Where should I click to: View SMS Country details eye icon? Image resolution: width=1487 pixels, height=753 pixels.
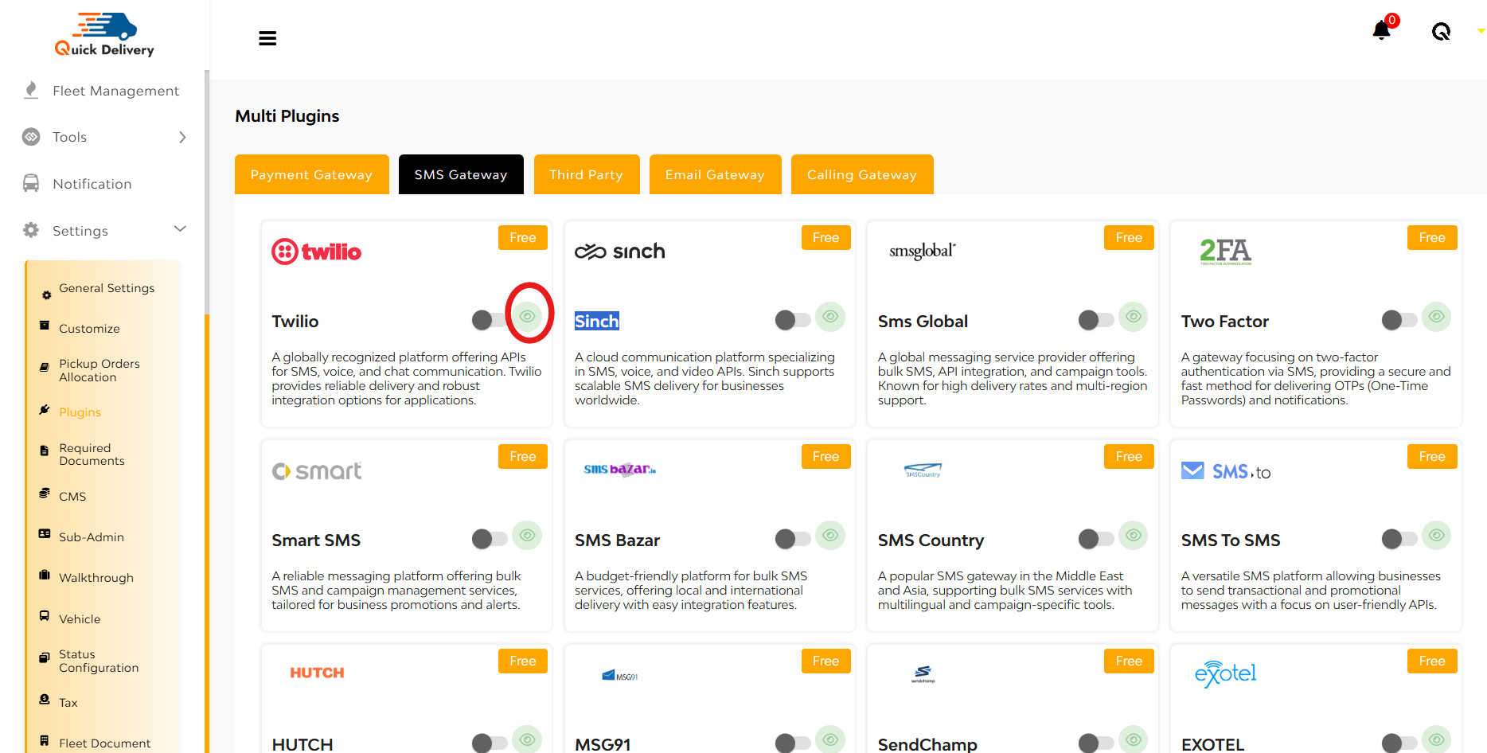[1134, 536]
